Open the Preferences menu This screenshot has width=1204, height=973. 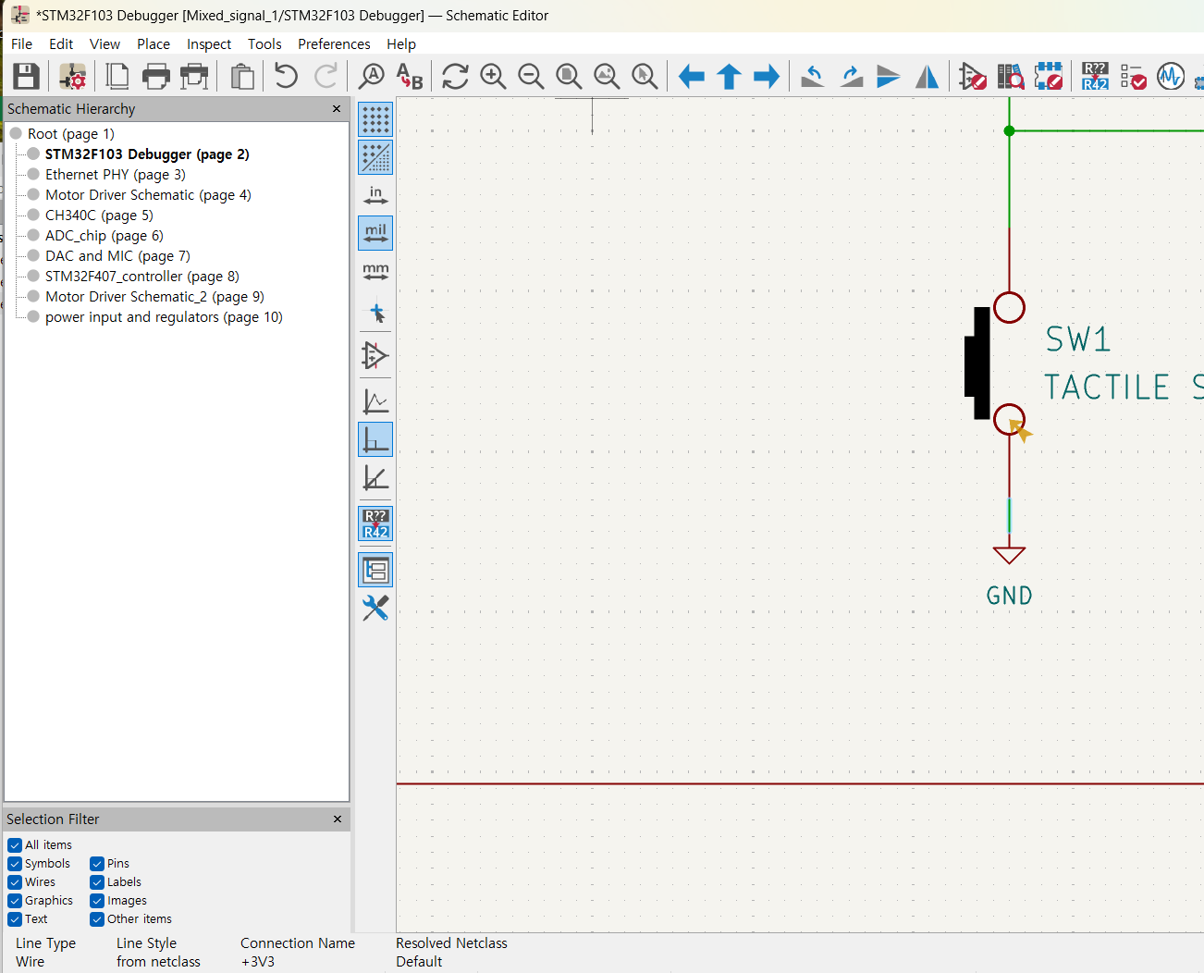click(x=334, y=43)
